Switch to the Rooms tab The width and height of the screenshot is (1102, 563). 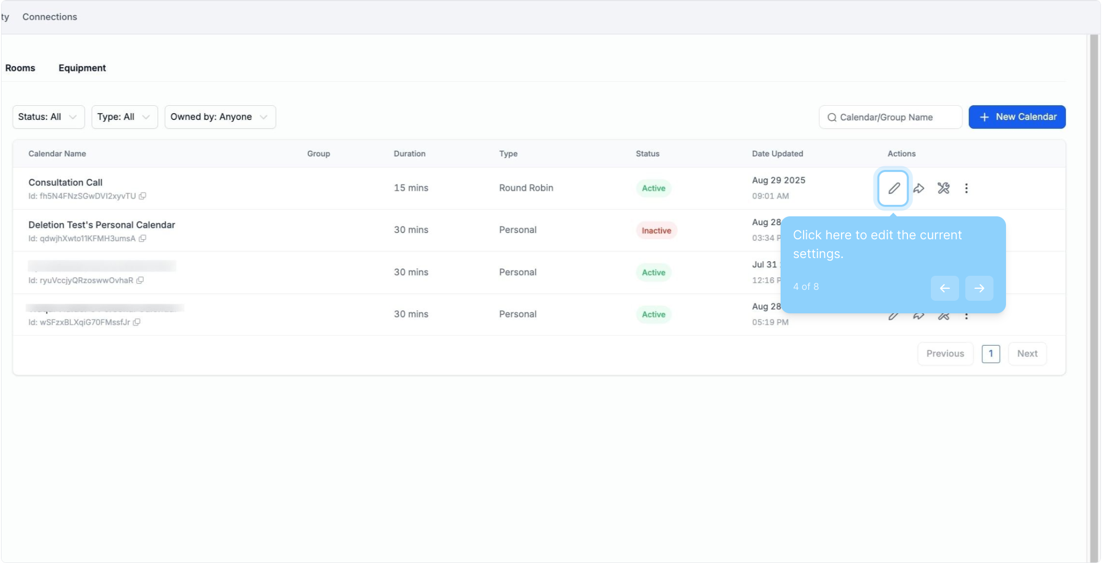20,68
